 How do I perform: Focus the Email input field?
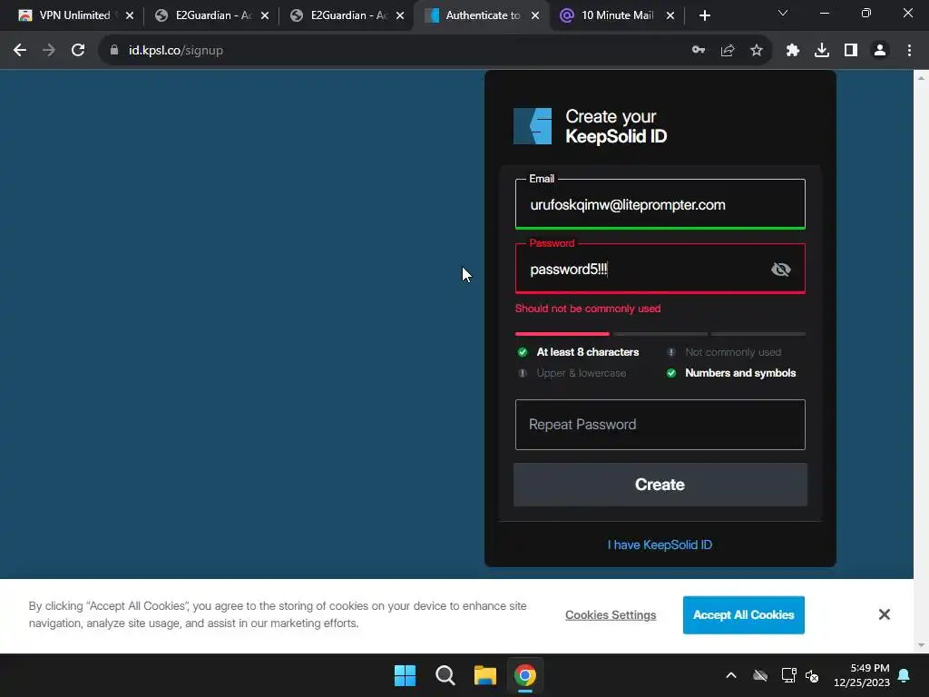pos(660,204)
